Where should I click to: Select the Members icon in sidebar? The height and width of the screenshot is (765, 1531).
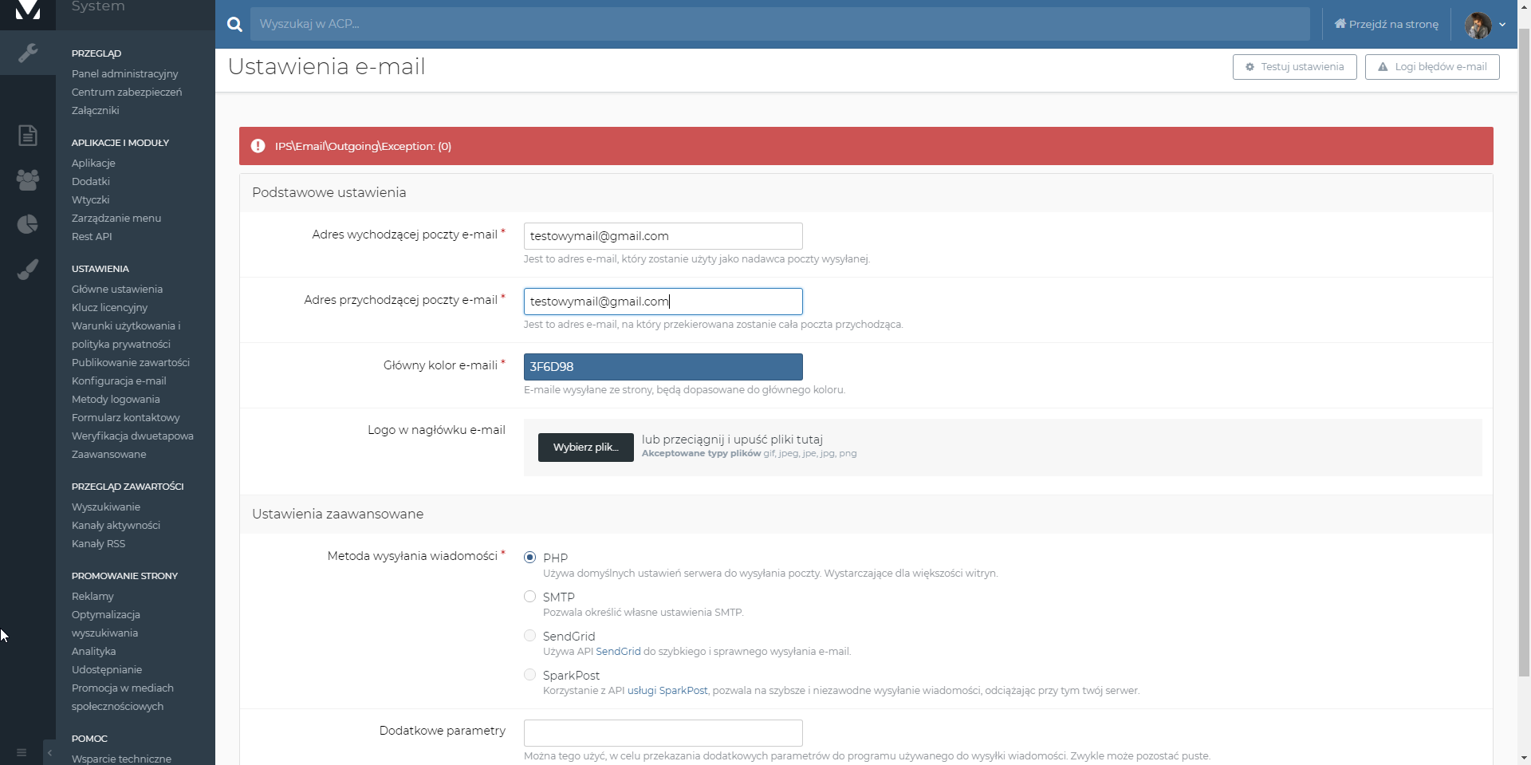(x=28, y=180)
